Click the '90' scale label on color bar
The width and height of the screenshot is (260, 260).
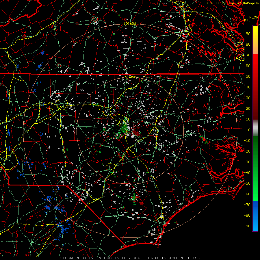[x=248, y=34]
